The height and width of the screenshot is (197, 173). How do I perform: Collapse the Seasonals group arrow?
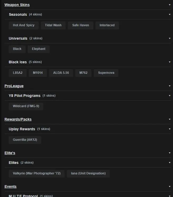pos(170,14)
